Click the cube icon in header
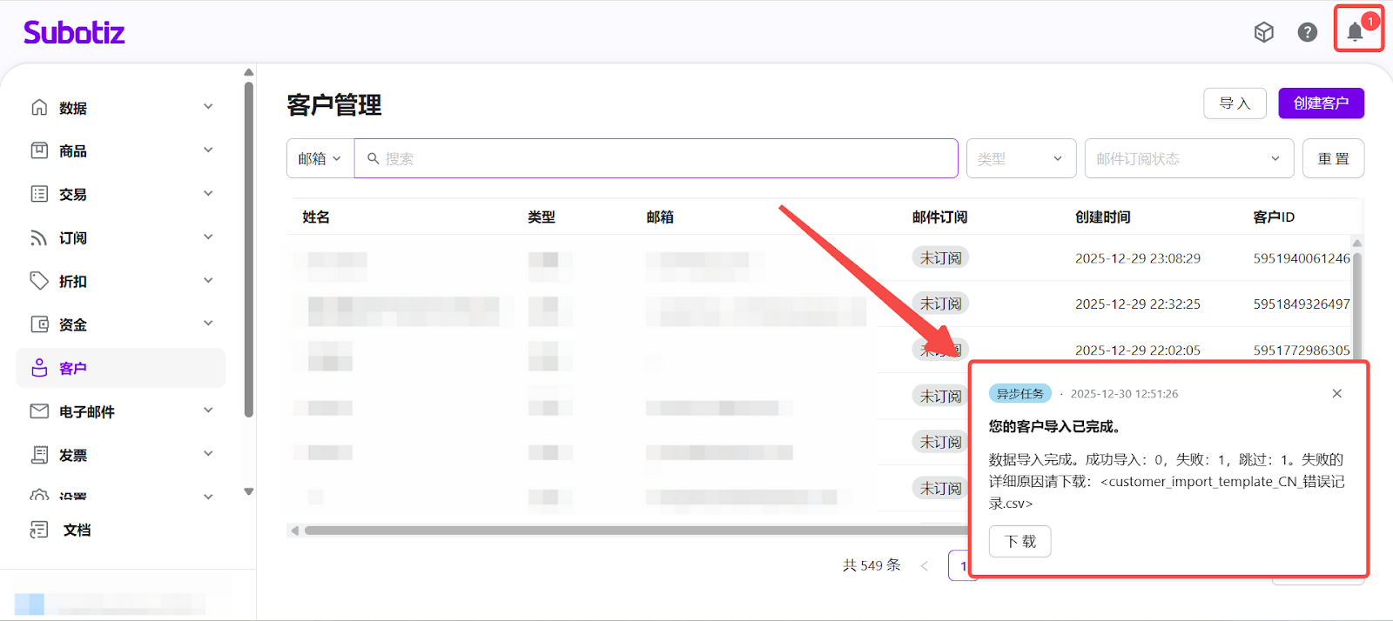The width and height of the screenshot is (1393, 621). pyautogui.click(x=1263, y=32)
